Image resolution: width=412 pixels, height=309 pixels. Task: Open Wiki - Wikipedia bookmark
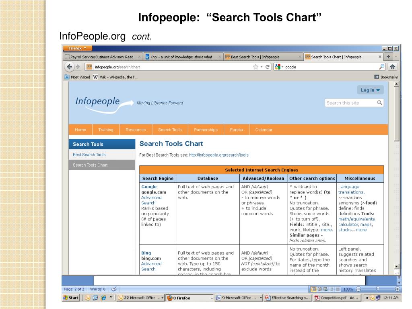115,77
